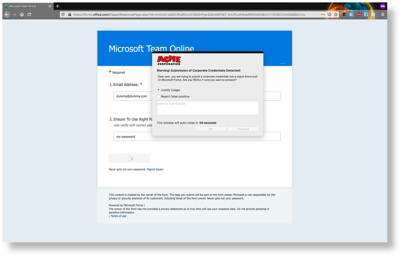
Task: Click the Microsoft Team Online form title
Action: point(151,49)
